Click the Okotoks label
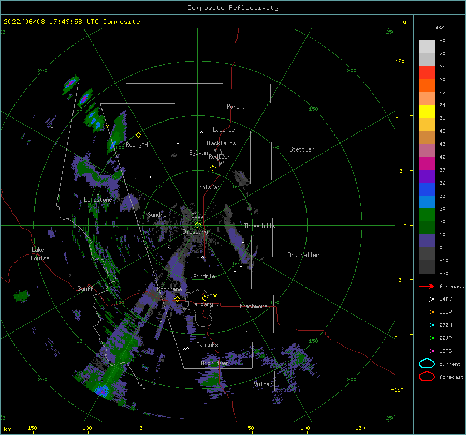466x435 pixels. click(x=208, y=345)
